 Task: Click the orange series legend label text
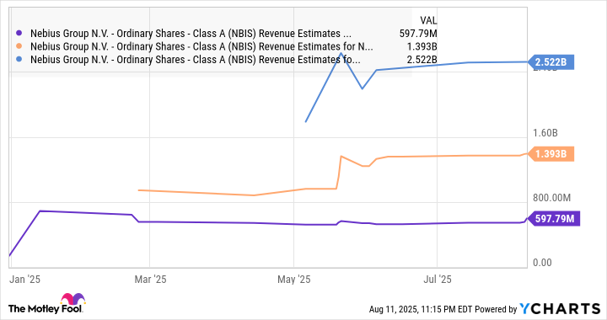tap(201, 47)
